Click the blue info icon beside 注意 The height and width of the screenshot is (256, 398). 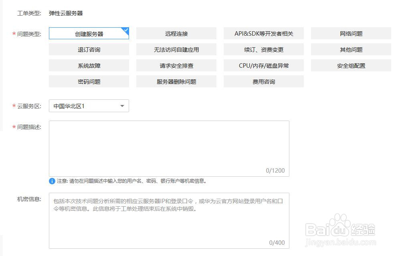click(52, 181)
